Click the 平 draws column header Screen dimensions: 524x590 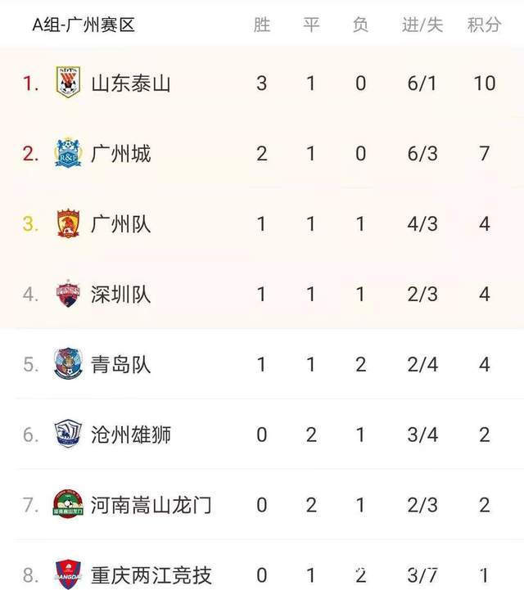pyautogui.click(x=311, y=25)
